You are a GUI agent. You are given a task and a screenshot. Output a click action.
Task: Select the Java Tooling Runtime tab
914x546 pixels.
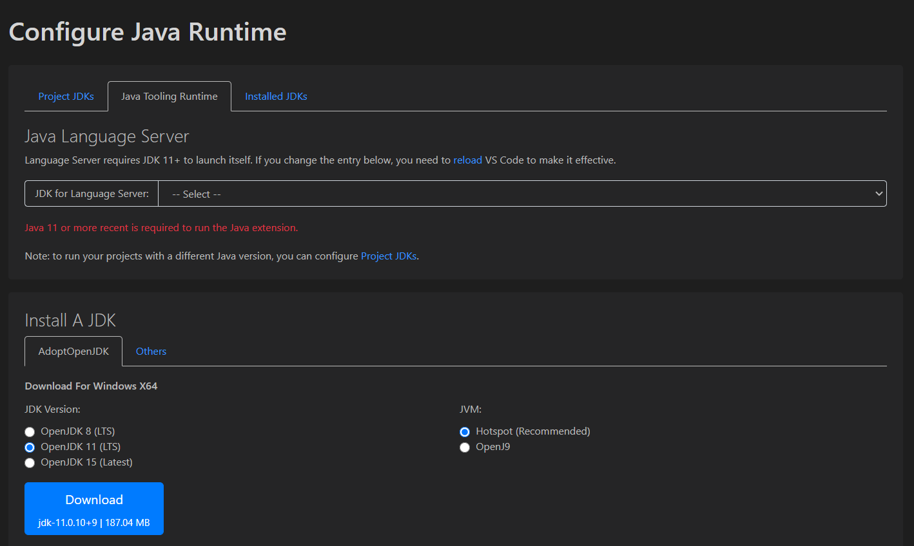click(170, 97)
